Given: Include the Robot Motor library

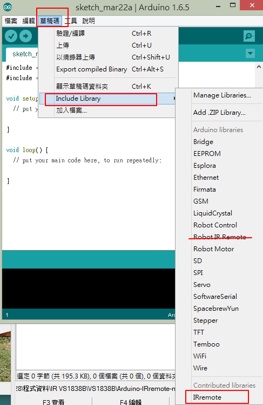Looking at the screenshot, I should (213, 249).
